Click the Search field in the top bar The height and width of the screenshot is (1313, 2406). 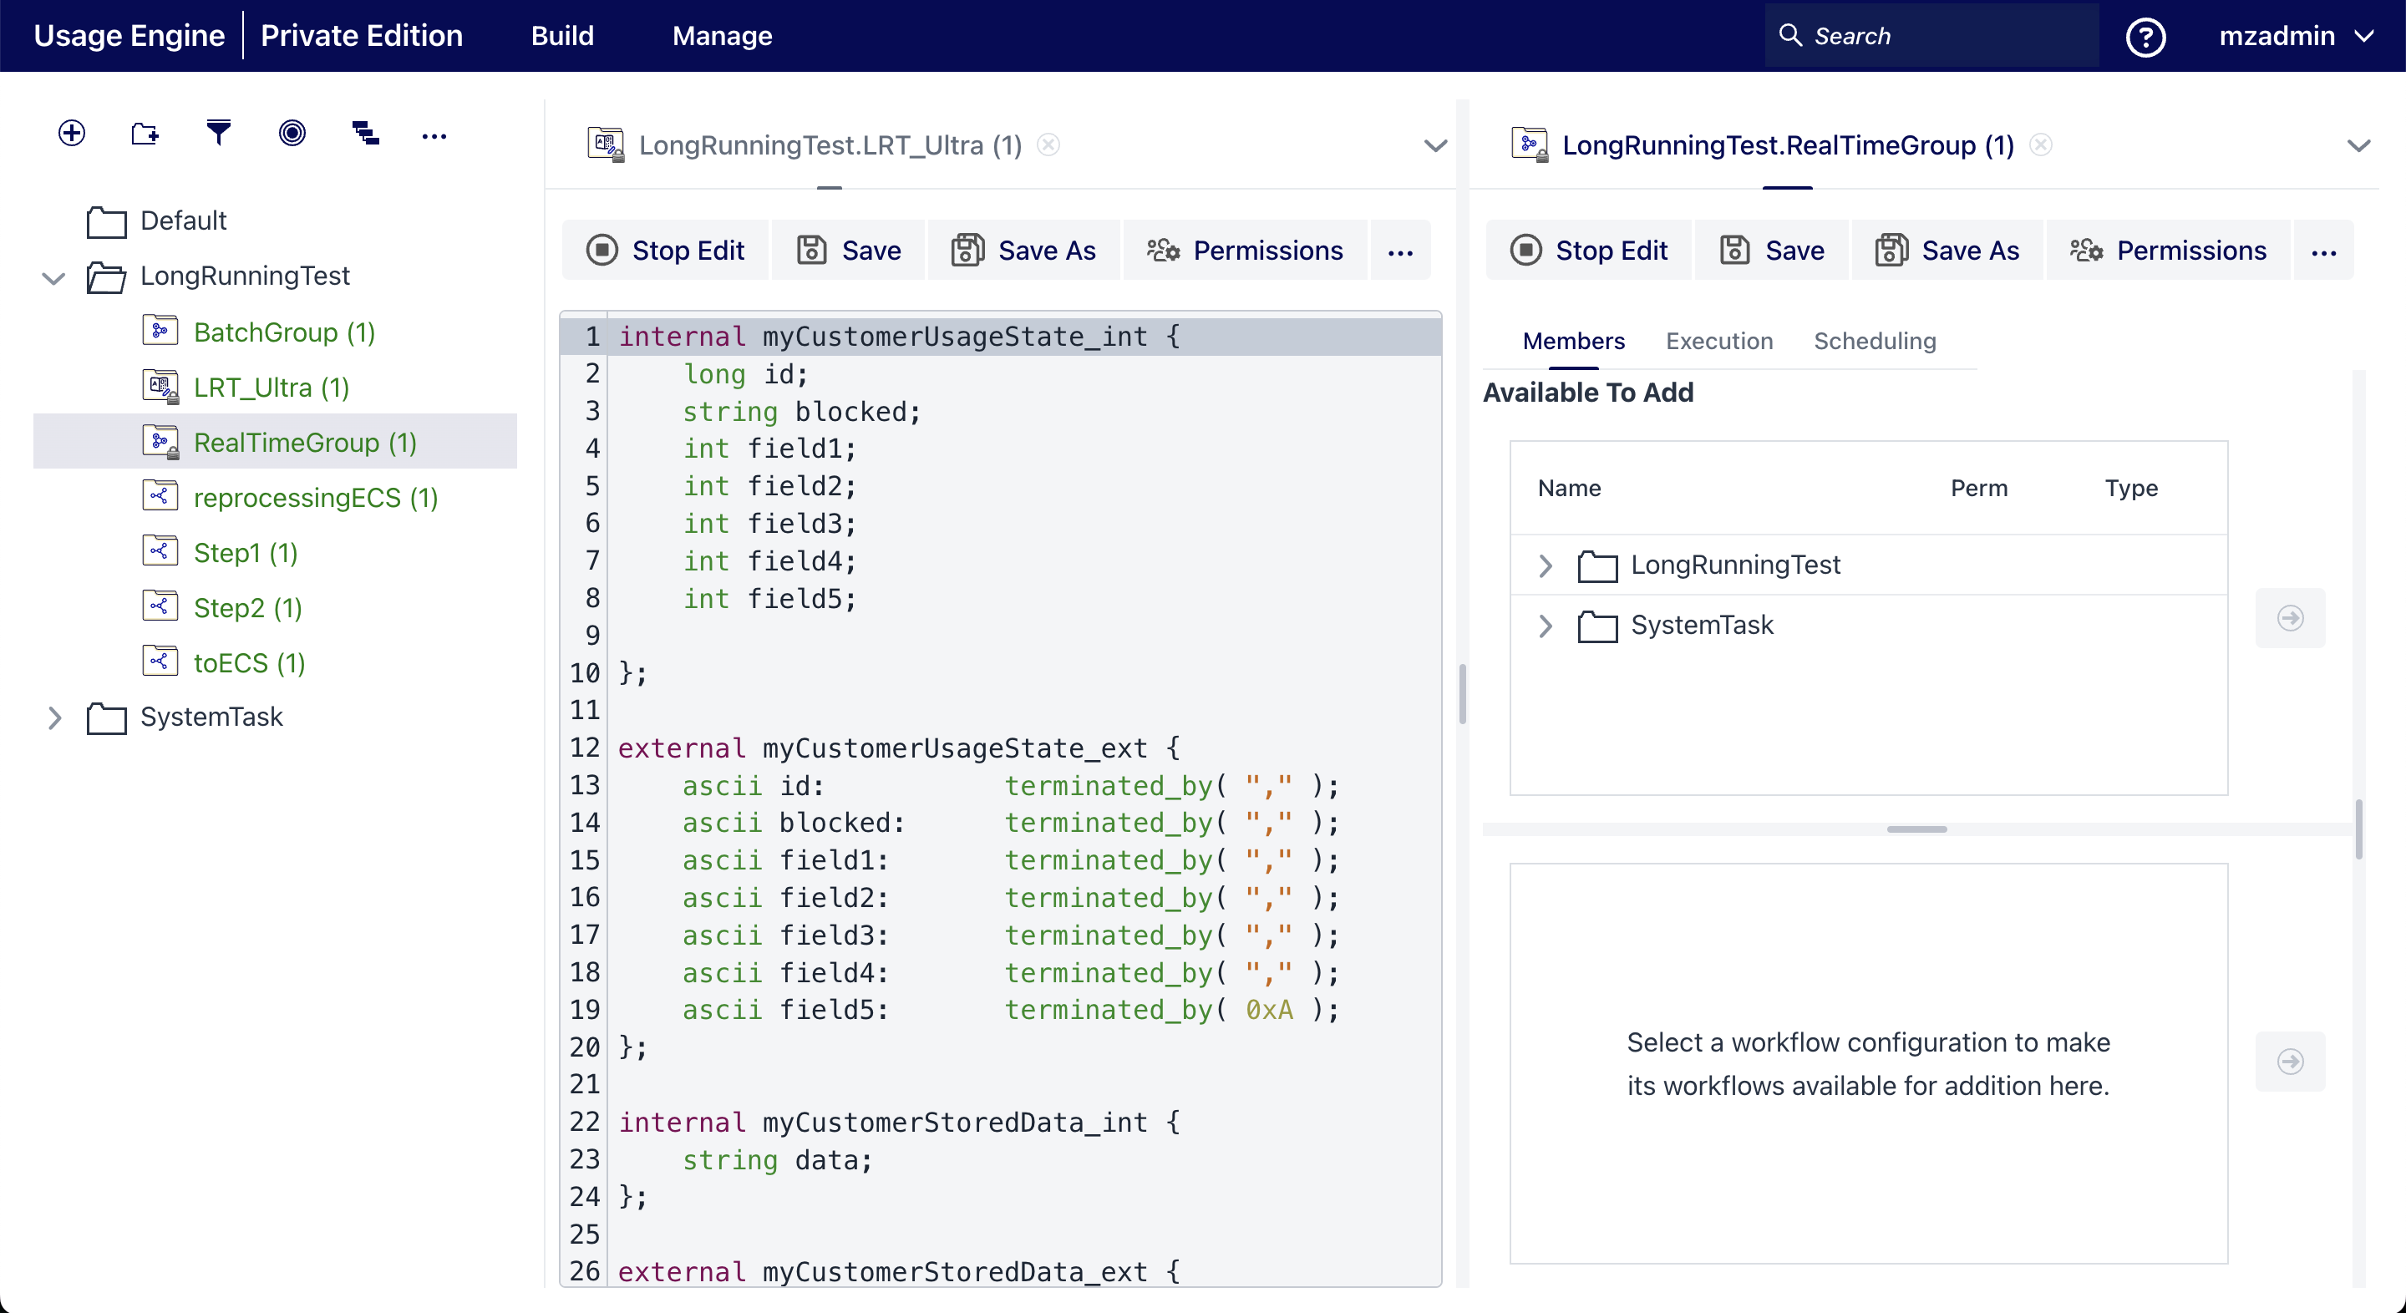1929,35
